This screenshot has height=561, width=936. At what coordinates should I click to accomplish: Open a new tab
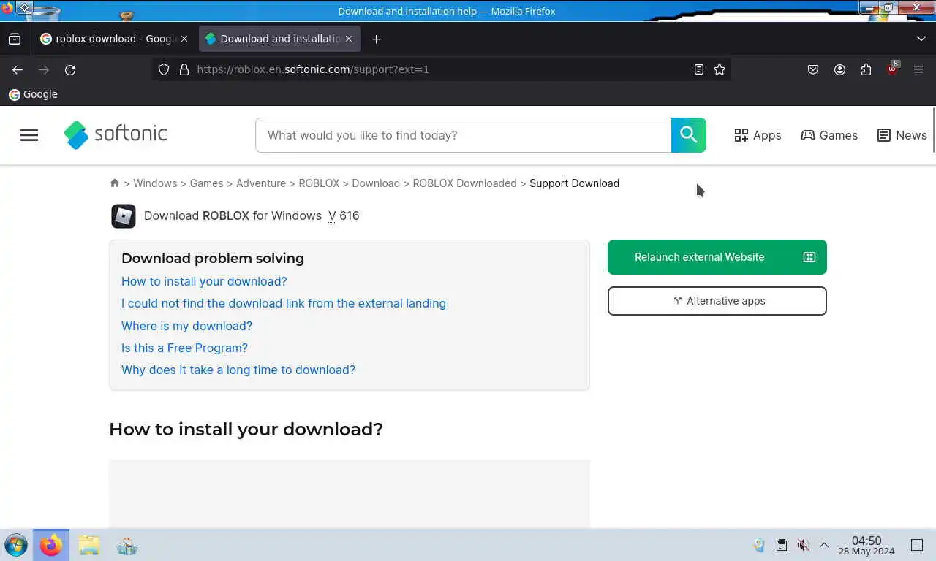[x=376, y=39]
